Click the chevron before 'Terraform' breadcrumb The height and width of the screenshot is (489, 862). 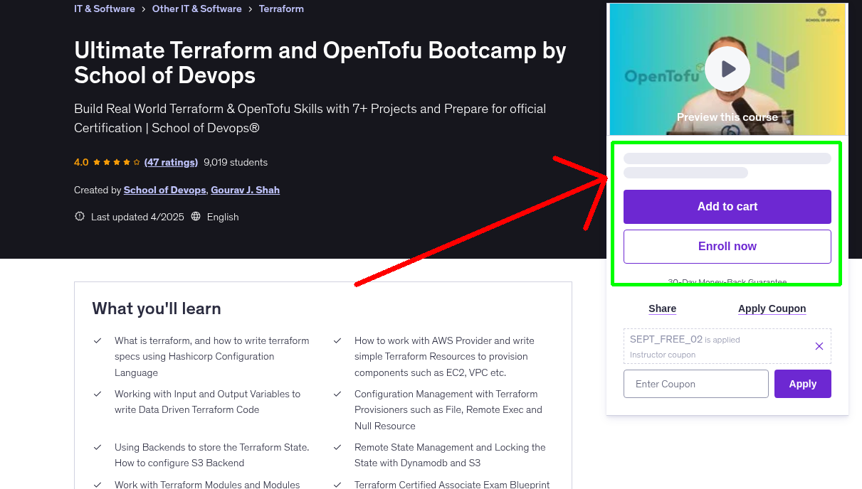point(251,9)
